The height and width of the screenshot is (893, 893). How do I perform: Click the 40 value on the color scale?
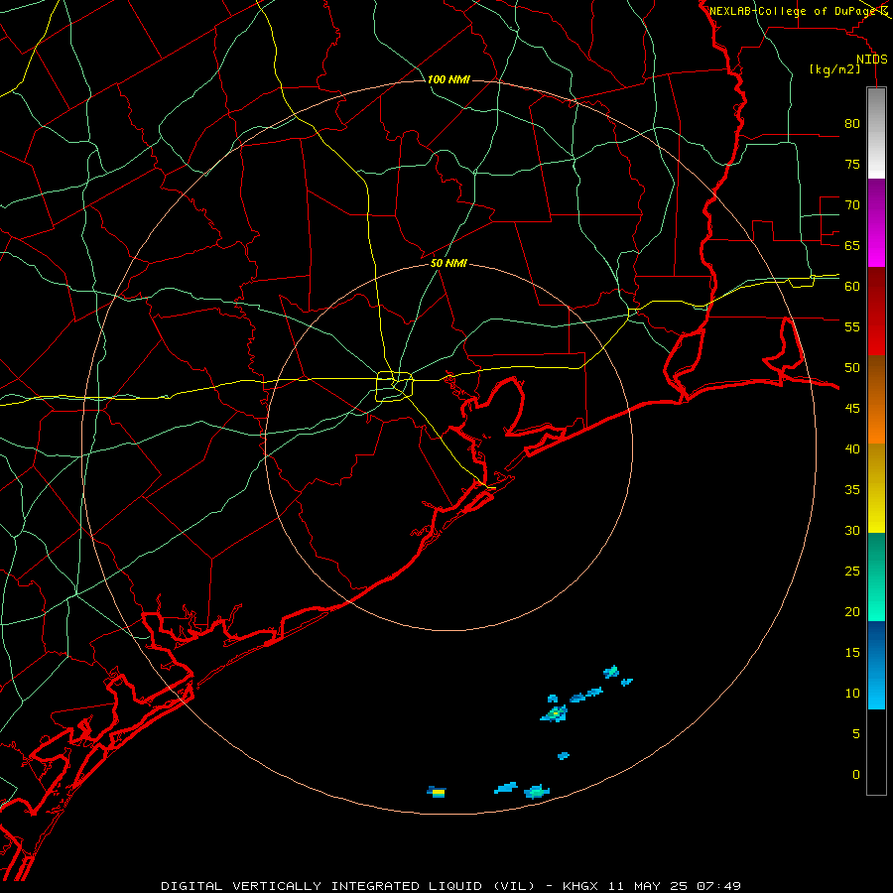point(852,448)
